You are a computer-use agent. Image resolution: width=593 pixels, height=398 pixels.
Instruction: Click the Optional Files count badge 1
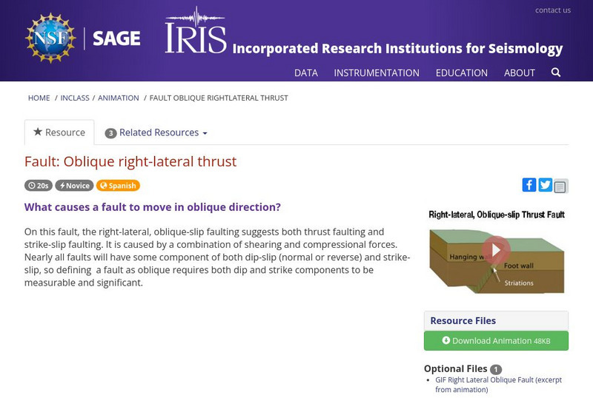click(496, 369)
